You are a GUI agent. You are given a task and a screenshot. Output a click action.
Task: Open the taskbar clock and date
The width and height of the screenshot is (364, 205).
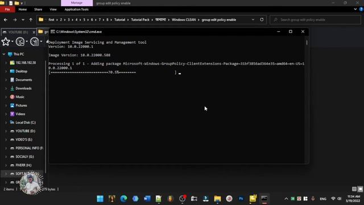[354, 199]
